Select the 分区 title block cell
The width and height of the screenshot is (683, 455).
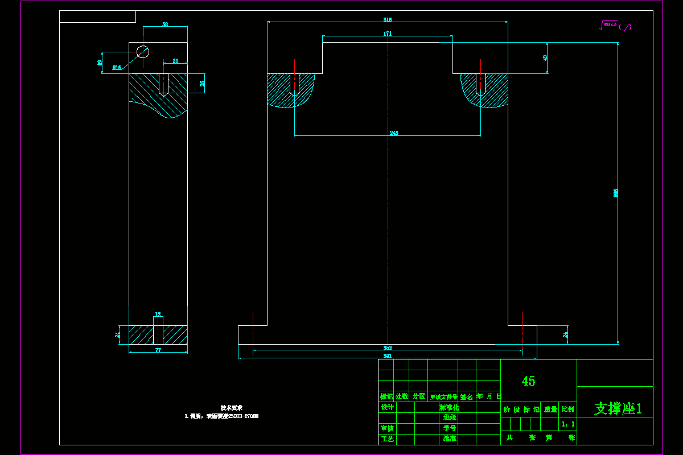pos(418,396)
